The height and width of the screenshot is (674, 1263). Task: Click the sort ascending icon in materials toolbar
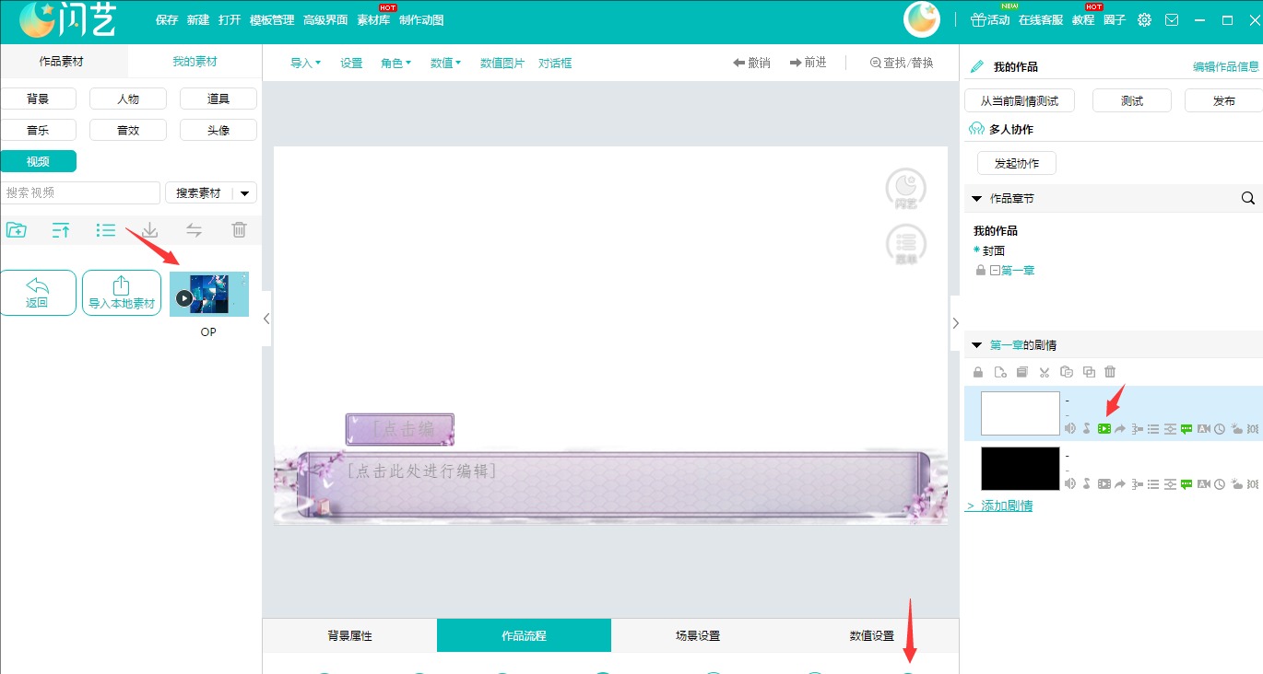tap(61, 230)
